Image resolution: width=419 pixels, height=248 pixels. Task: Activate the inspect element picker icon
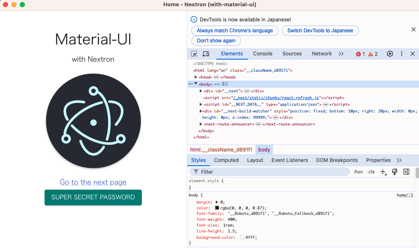[x=194, y=54]
